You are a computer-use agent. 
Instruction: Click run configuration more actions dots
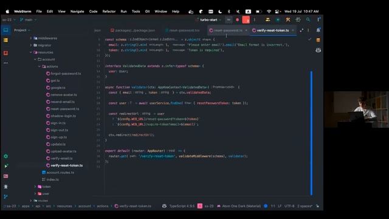(x=254, y=20)
